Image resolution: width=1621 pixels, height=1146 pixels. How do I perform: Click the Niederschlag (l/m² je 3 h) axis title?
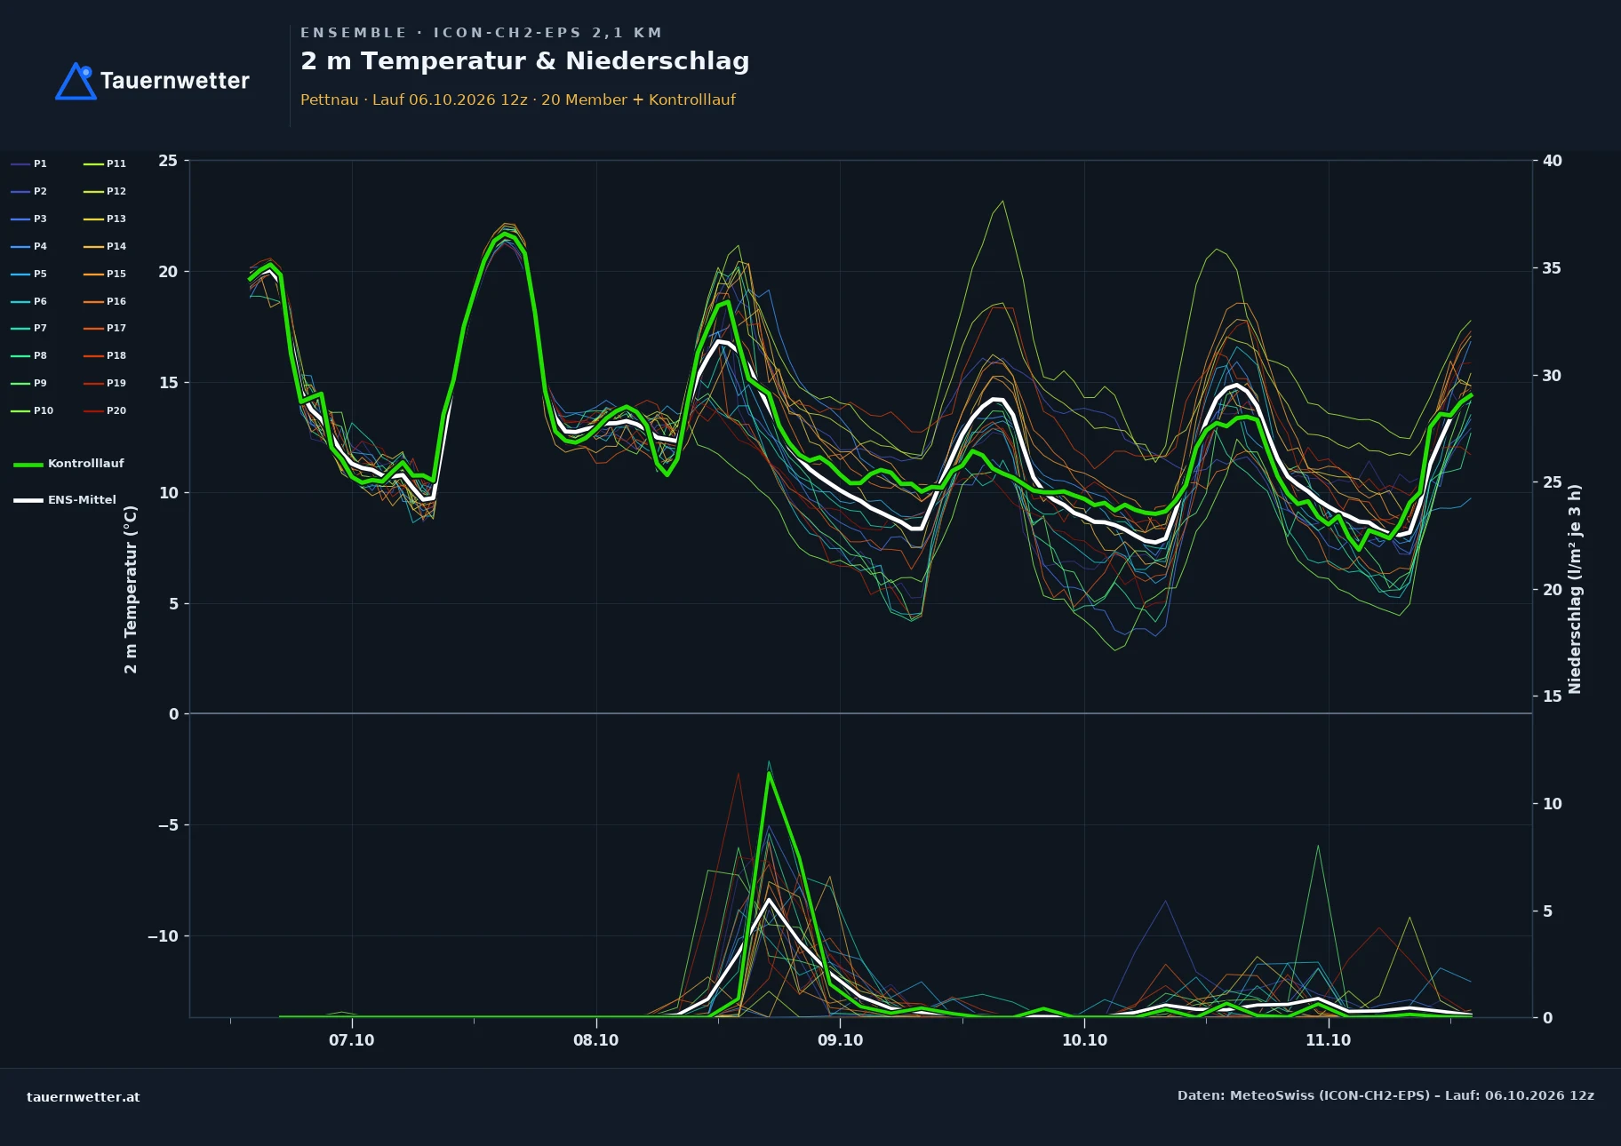point(1575,589)
